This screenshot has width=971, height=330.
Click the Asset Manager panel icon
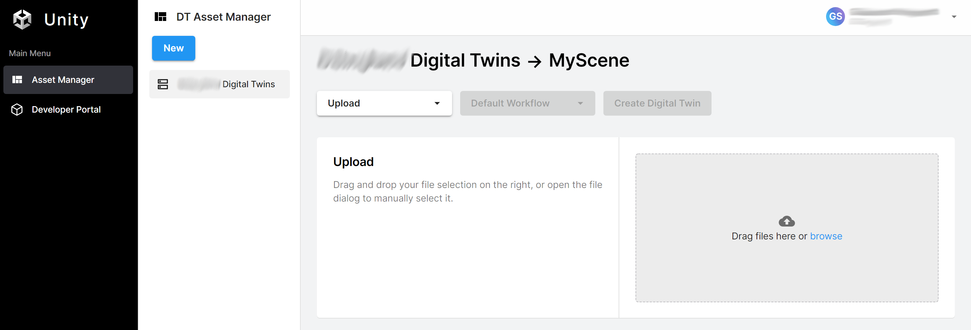point(17,79)
